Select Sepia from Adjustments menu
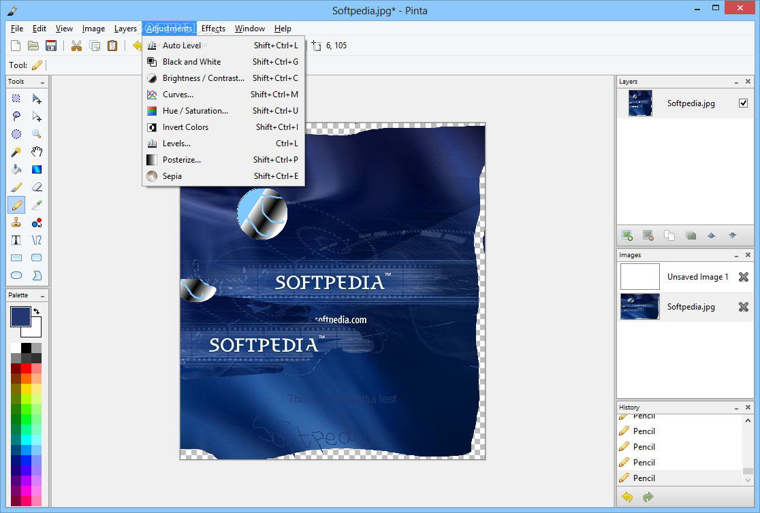760x513 pixels. point(223,176)
